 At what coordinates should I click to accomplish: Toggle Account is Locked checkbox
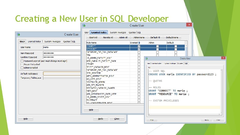click(22, 64)
